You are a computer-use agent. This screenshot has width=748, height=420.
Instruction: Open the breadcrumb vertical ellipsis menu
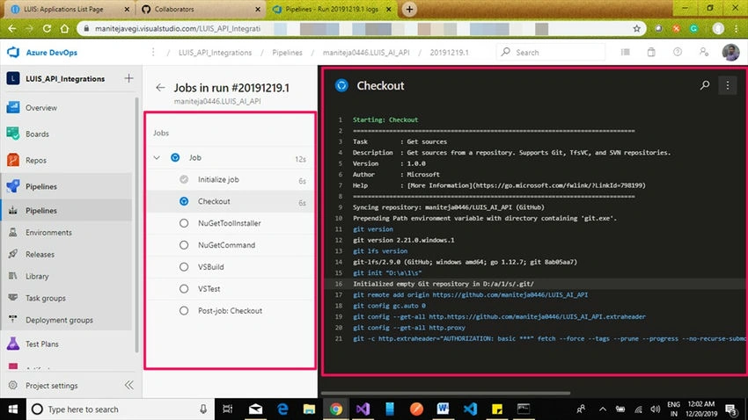point(153,53)
